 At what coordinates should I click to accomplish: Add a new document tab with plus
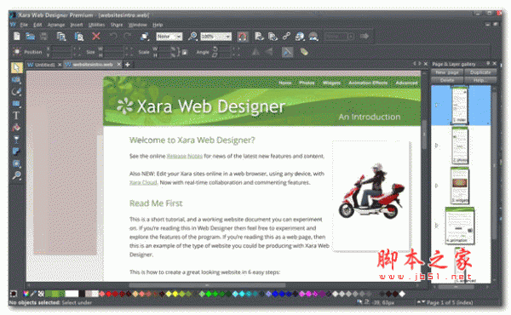click(x=128, y=65)
